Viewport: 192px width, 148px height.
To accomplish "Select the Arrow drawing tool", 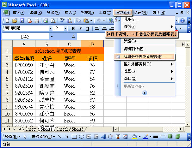I will point(67,137).
